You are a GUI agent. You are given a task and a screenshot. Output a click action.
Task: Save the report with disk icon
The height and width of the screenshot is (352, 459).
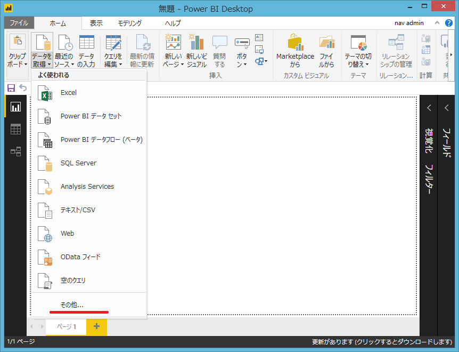(x=11, y=87)
